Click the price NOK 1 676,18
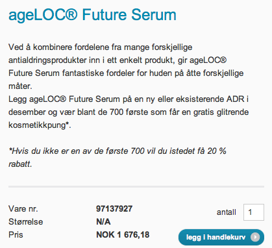The width and height of the screenshot is (272, 248). (123, 235)
